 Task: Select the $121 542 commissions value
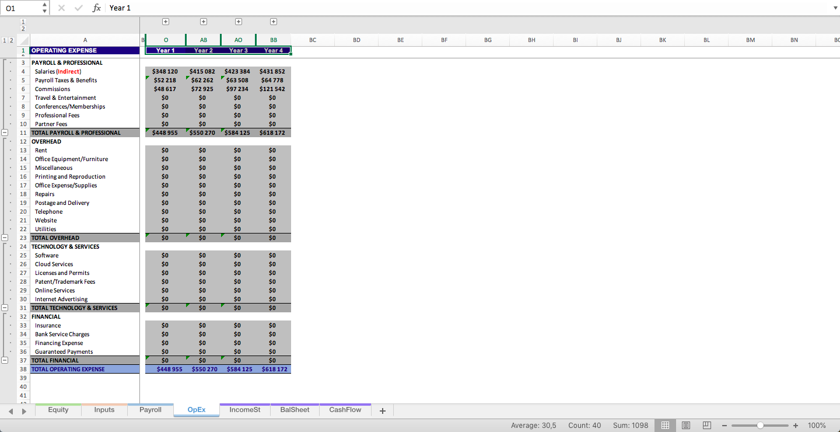tap(274, 89)
